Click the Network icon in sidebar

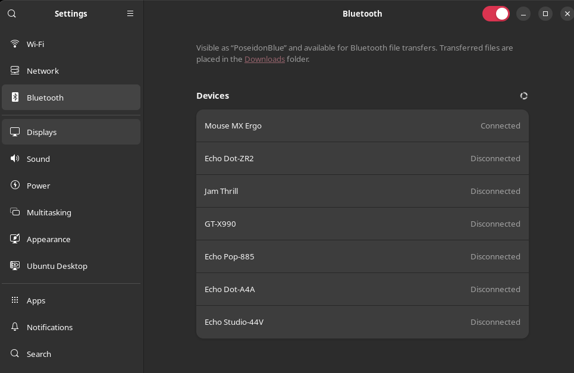tap(15, 71)
